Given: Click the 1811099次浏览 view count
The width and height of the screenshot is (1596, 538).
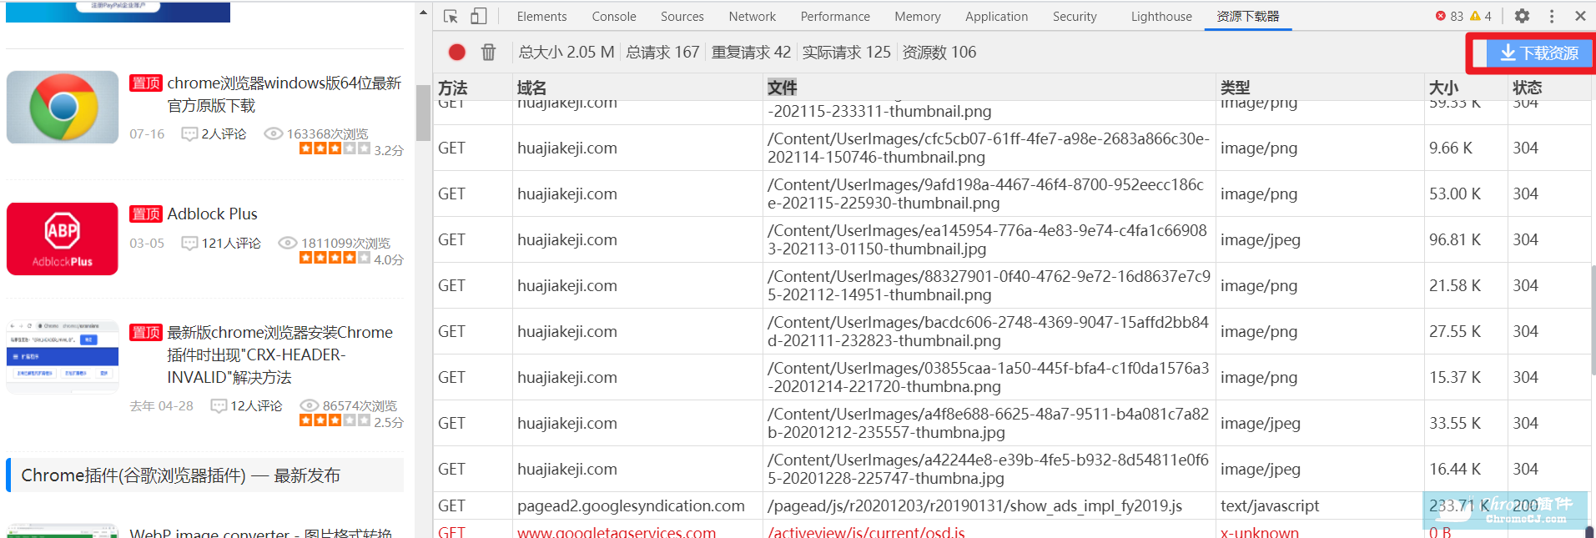Looking at the screenshot, I should pos(335,243).
